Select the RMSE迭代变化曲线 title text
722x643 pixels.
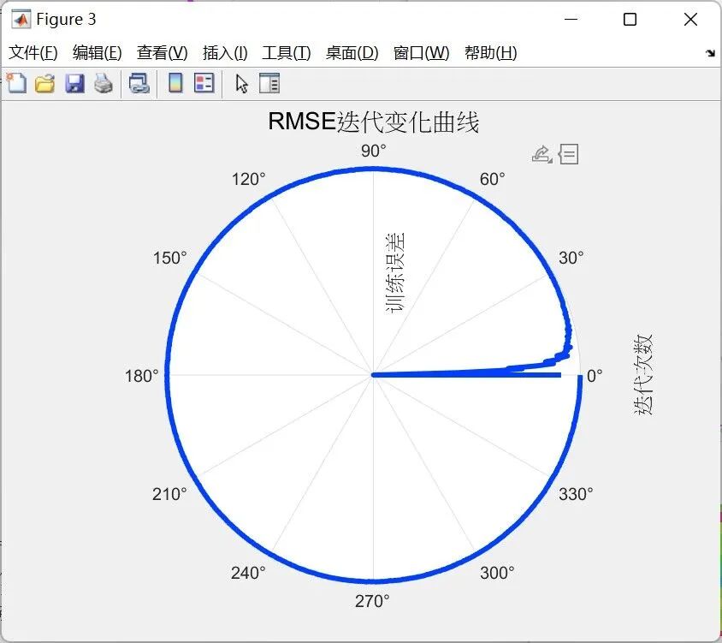tap(372, 122)
